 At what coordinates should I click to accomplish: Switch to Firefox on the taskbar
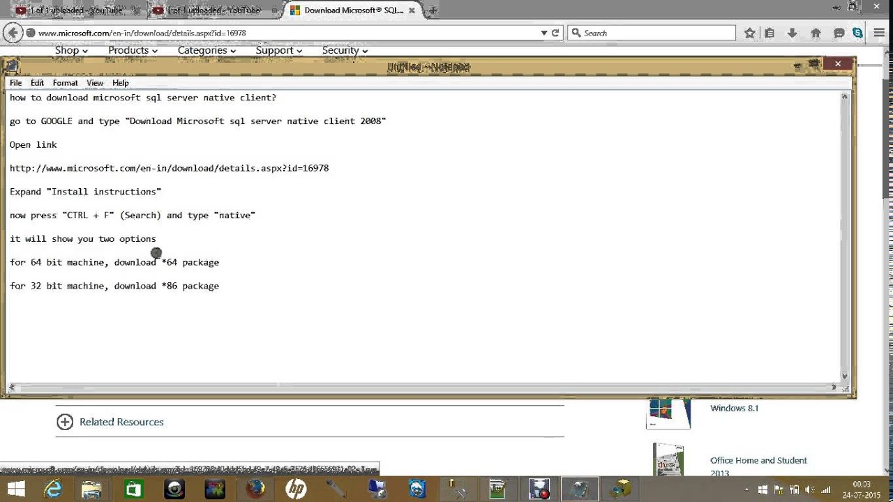point(255,489)
